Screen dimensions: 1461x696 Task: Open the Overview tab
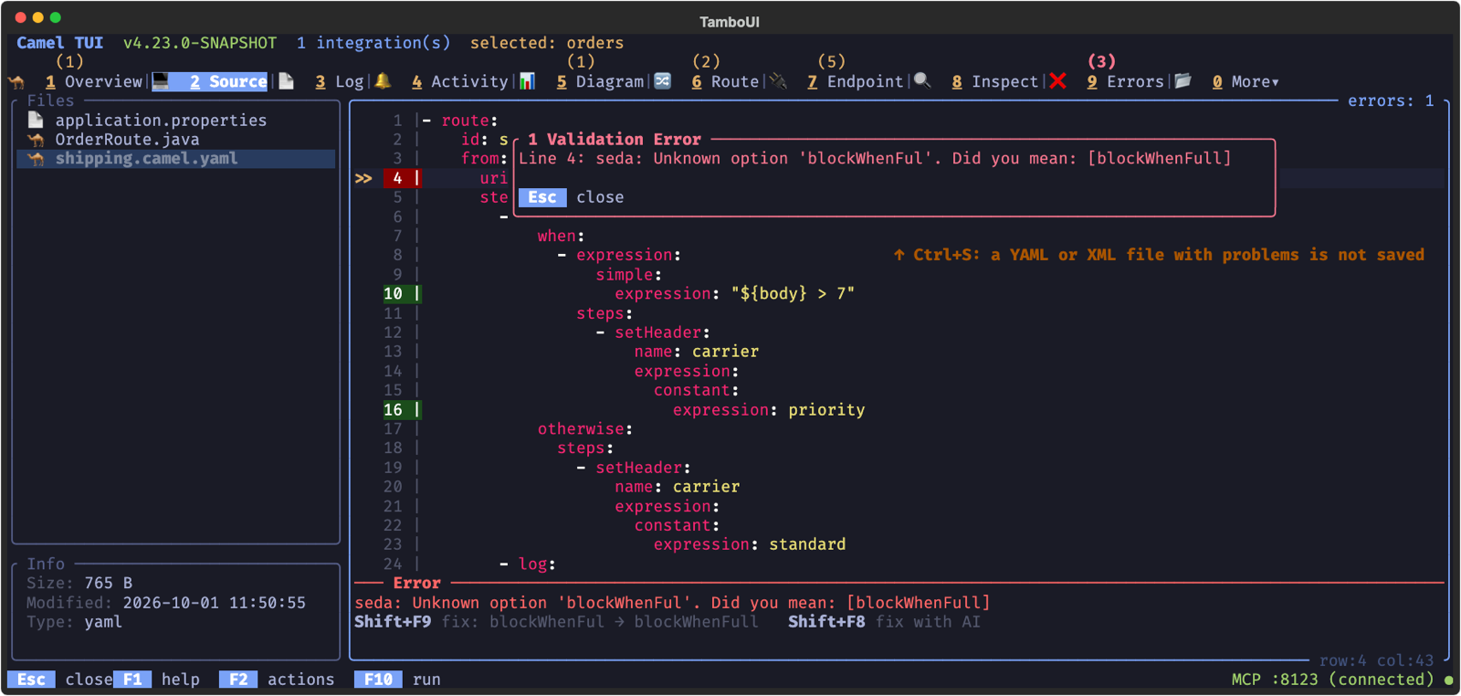94,81
